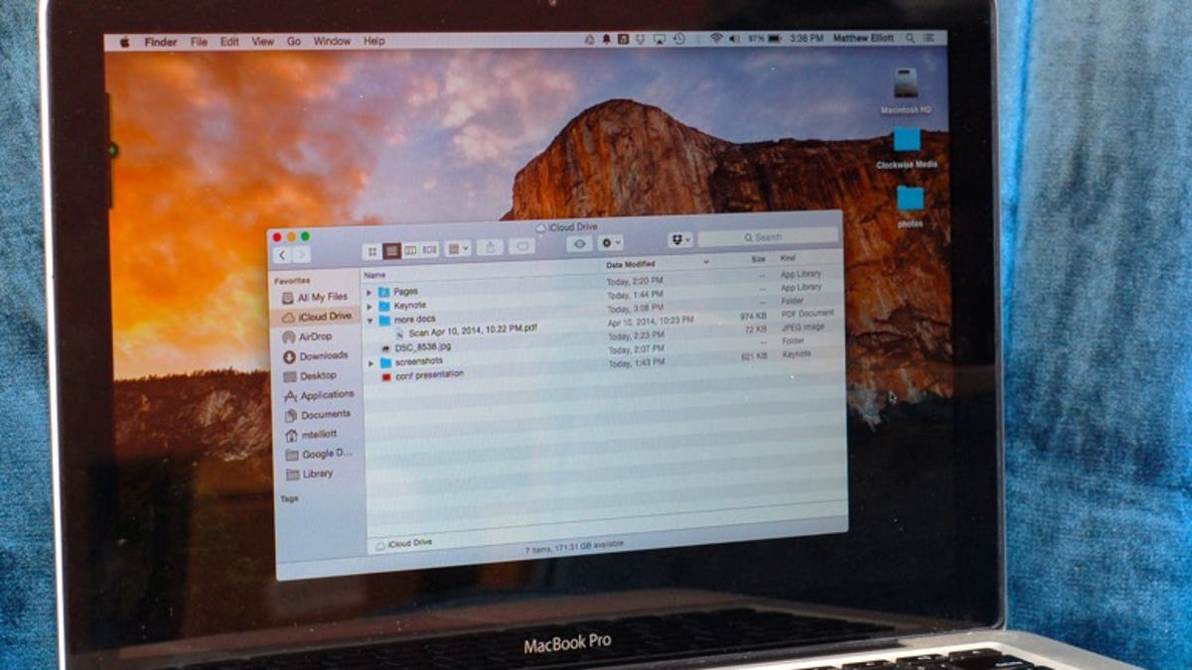Open the File menu
1192x670 pixels.
pos(199,42)
